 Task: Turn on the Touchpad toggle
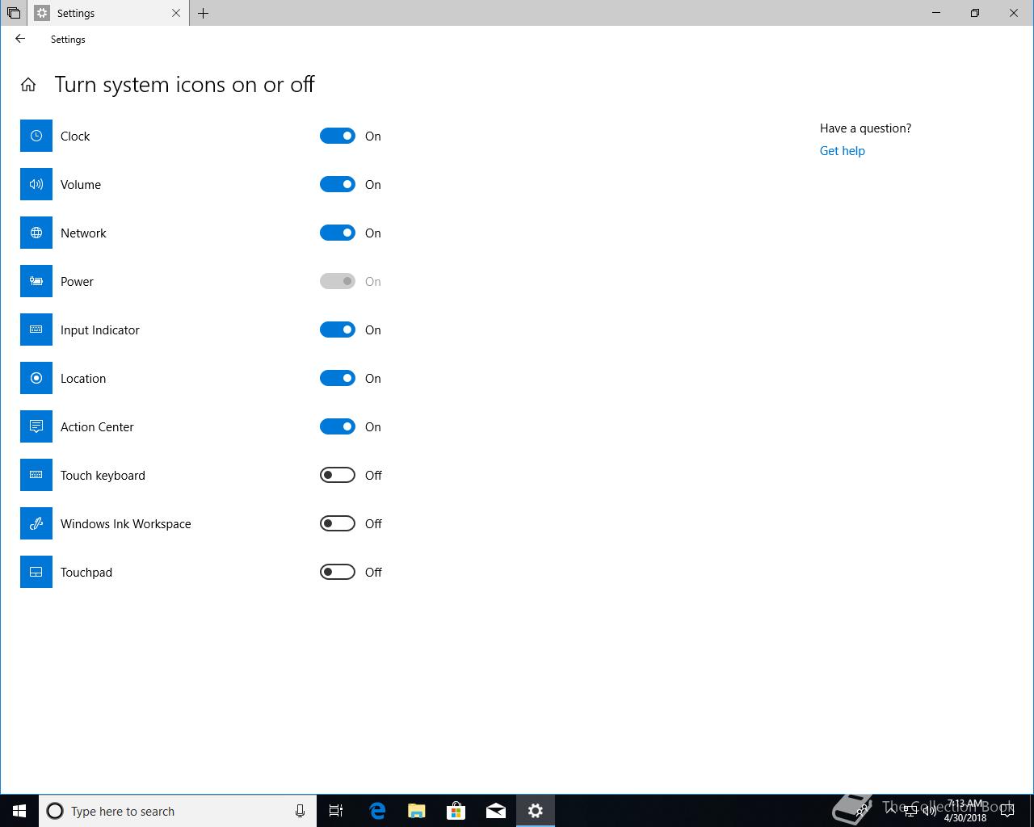[338, 572]
